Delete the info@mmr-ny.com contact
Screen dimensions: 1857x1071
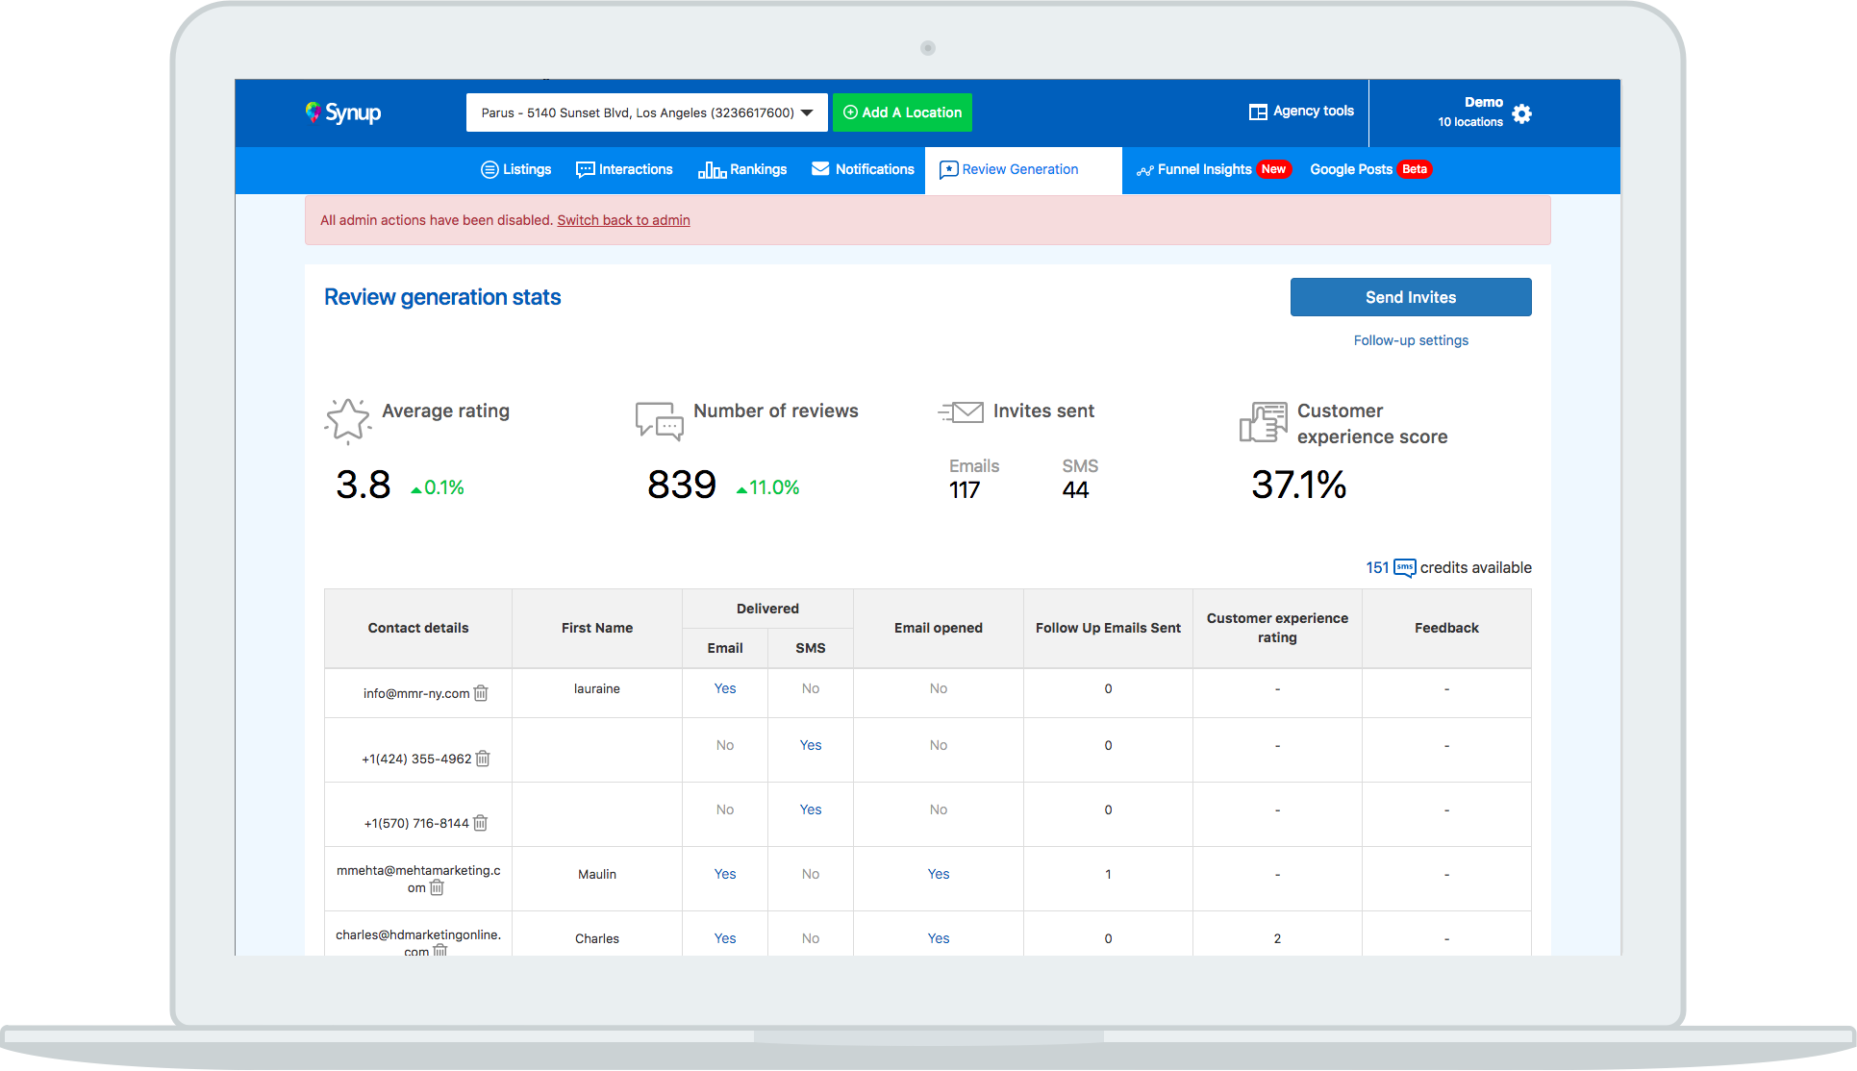point(482,693)
